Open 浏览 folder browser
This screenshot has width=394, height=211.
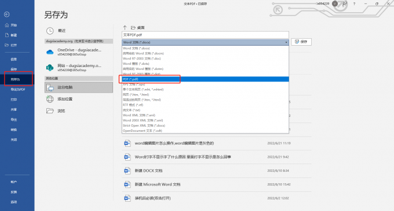[x=79, y=111]
